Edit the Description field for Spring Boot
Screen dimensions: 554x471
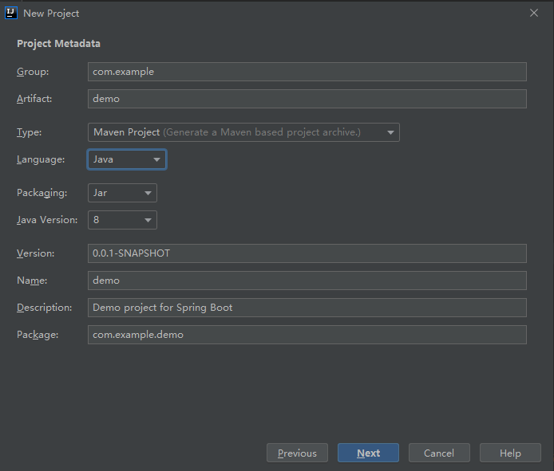click(x=307, y=308)
